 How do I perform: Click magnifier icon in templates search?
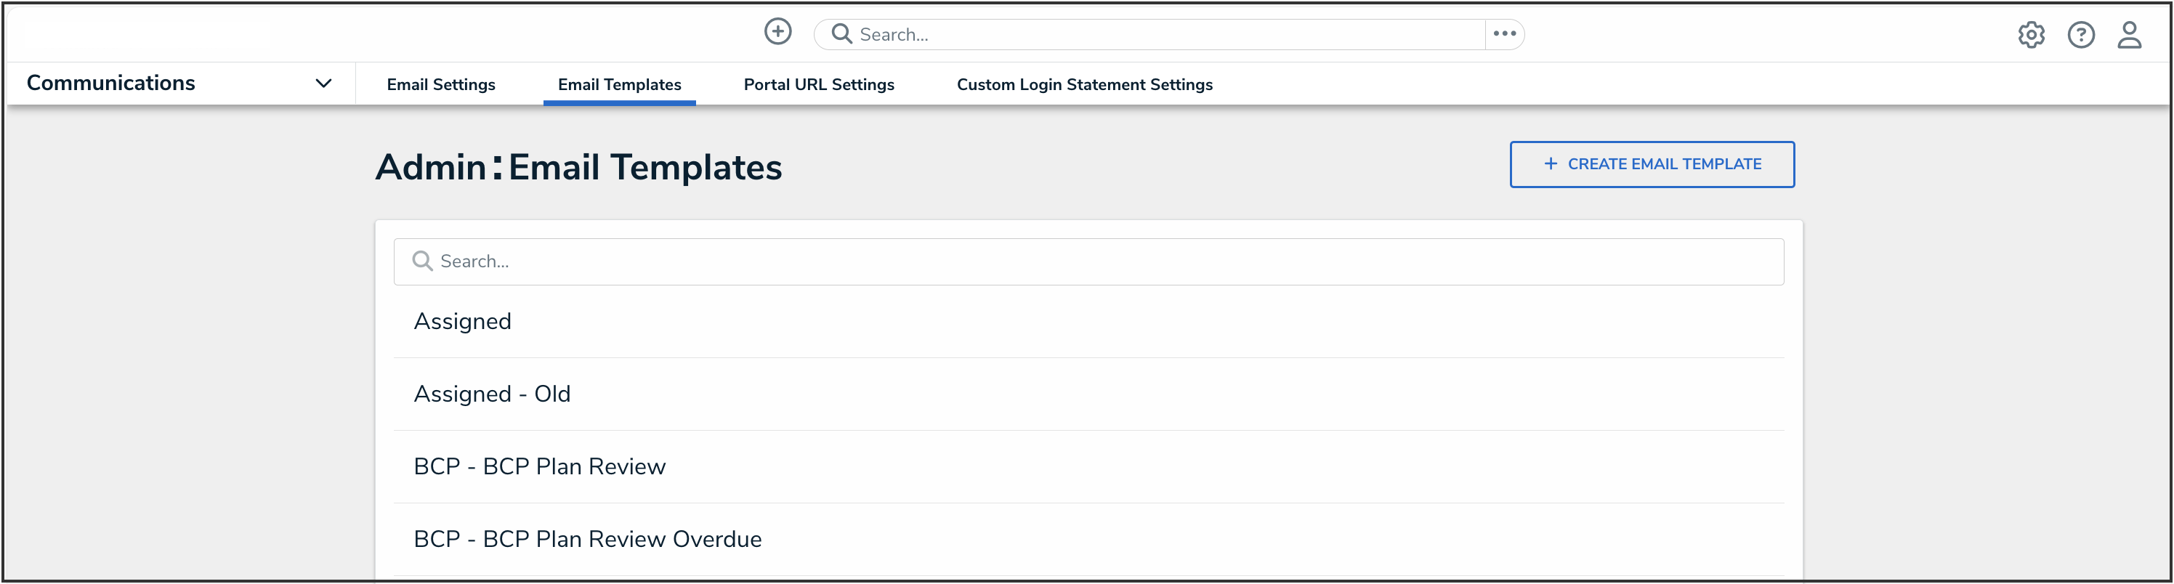coord(422,261)
